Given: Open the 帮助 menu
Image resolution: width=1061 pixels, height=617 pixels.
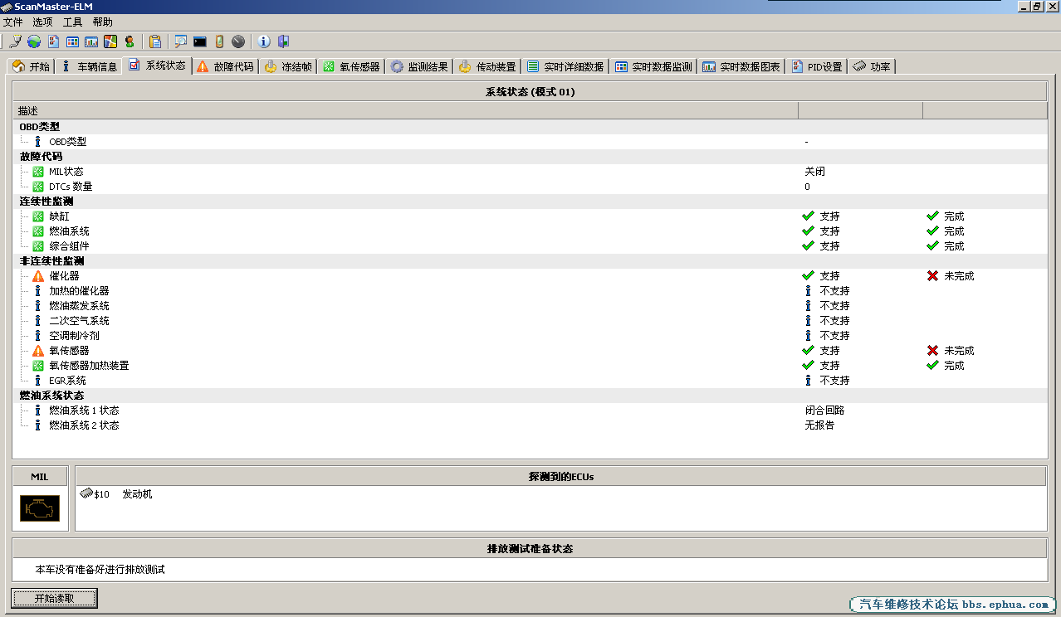Looking at the screenshot, I should 103,22.
